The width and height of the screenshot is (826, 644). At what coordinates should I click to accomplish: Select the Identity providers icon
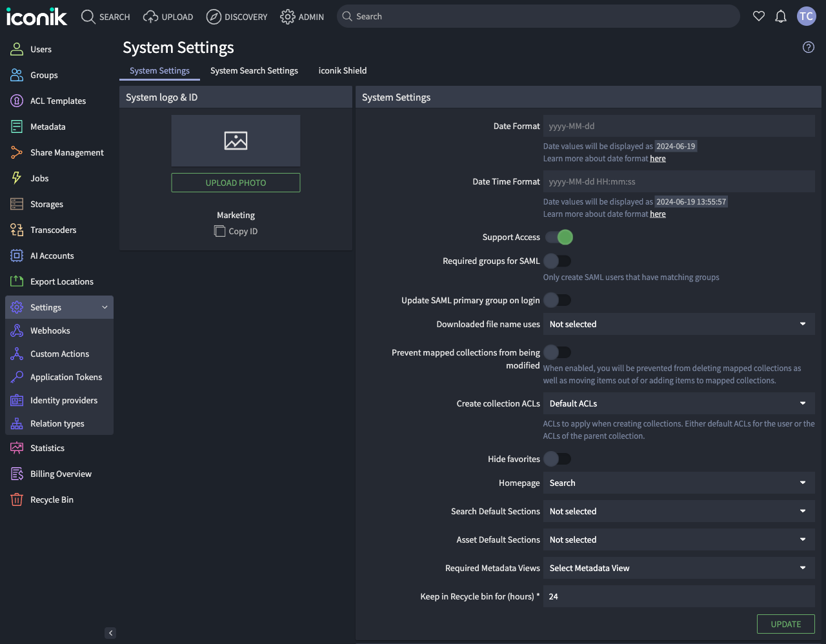[x=17, y=400]
